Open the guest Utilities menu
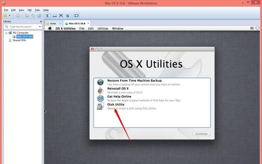This screenshot has height=164, width=262. pos(103,28)
